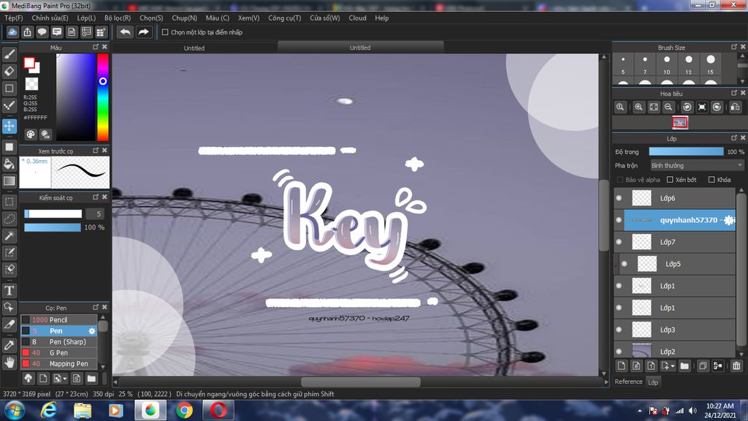Screen dimensions: 748x421
Task: Select the G Pen brush
Action: click(x=58, y=353)
